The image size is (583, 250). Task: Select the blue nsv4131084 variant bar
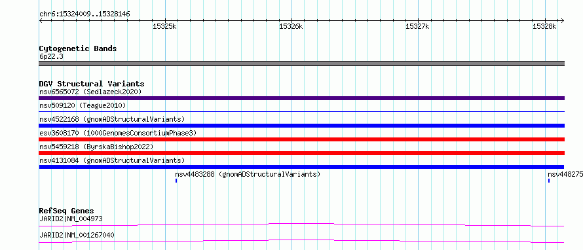click(301, 167)
